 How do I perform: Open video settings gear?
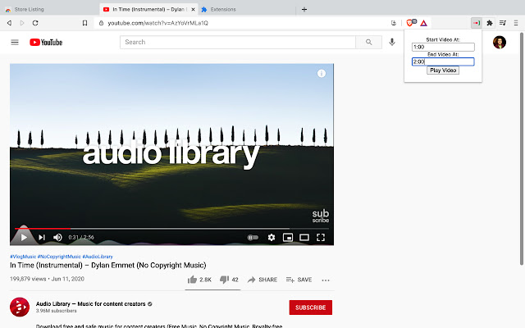272,237
